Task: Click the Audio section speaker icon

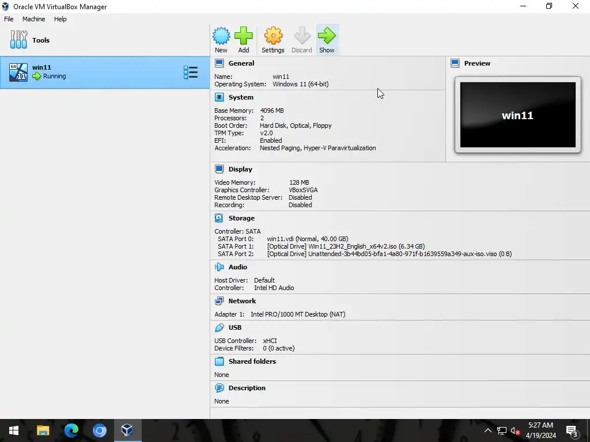Action: [x=219, y=267]
